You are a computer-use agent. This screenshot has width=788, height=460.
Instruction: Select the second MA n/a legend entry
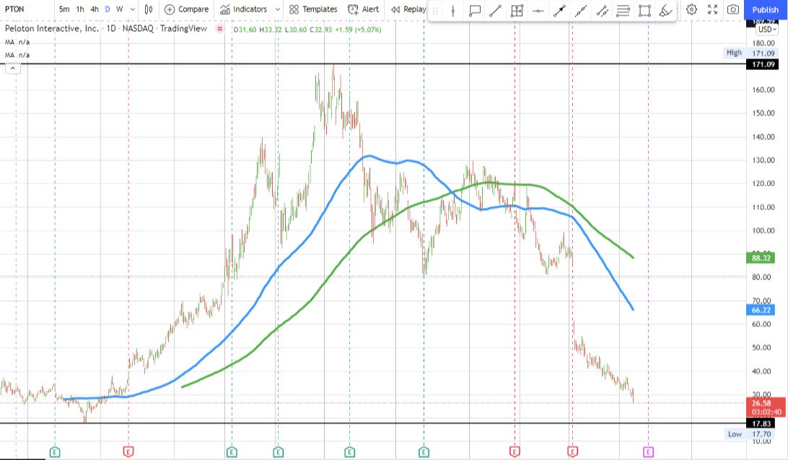click(17, 55)
